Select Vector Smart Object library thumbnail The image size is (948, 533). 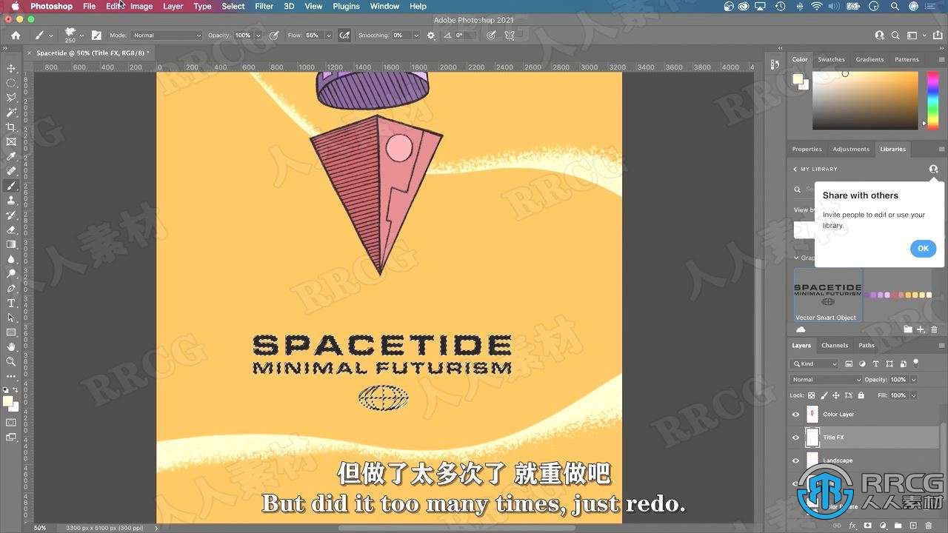point(828,295)
